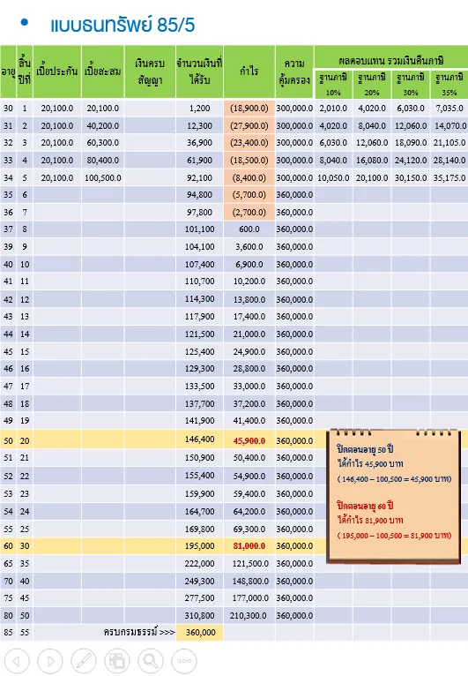Select the กำไร column header
The image size is (468, 676).
tap(249, 71)
